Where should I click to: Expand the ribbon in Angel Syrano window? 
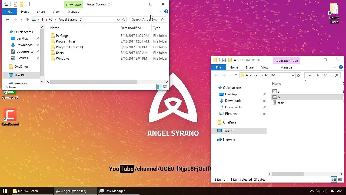pos(160,11)
